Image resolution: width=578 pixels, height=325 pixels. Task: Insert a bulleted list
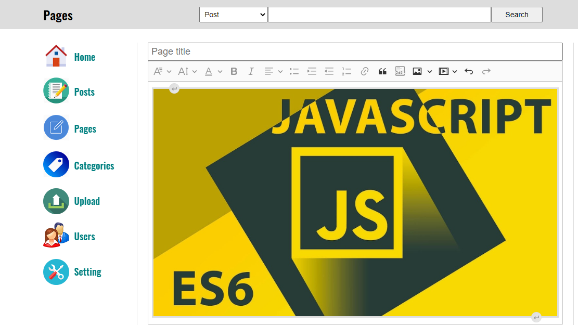point(294,71)
